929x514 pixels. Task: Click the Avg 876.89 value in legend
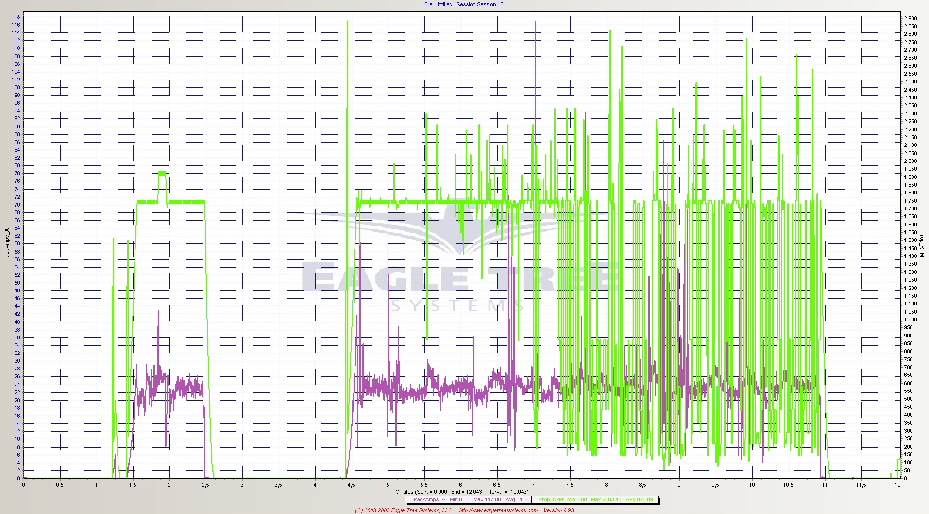click(x=639, y=499)
